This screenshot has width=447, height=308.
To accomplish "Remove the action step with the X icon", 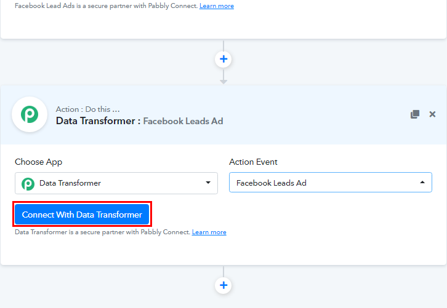I will 432,114.
